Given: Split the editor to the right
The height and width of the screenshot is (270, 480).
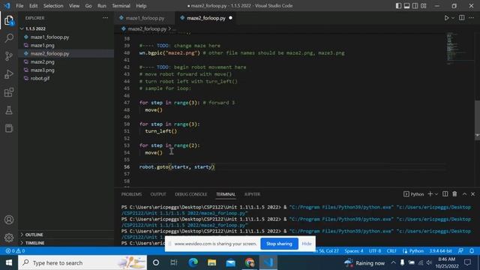Looking at the screenshot, I should click(x=462, y=18).
